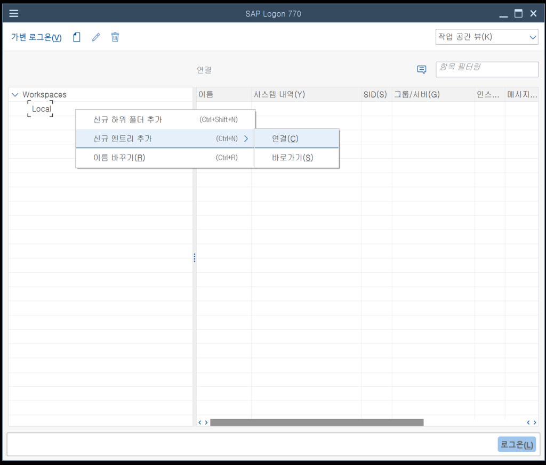
Task: Click the 연결 tab label
Action: click(x=204, y=70)
